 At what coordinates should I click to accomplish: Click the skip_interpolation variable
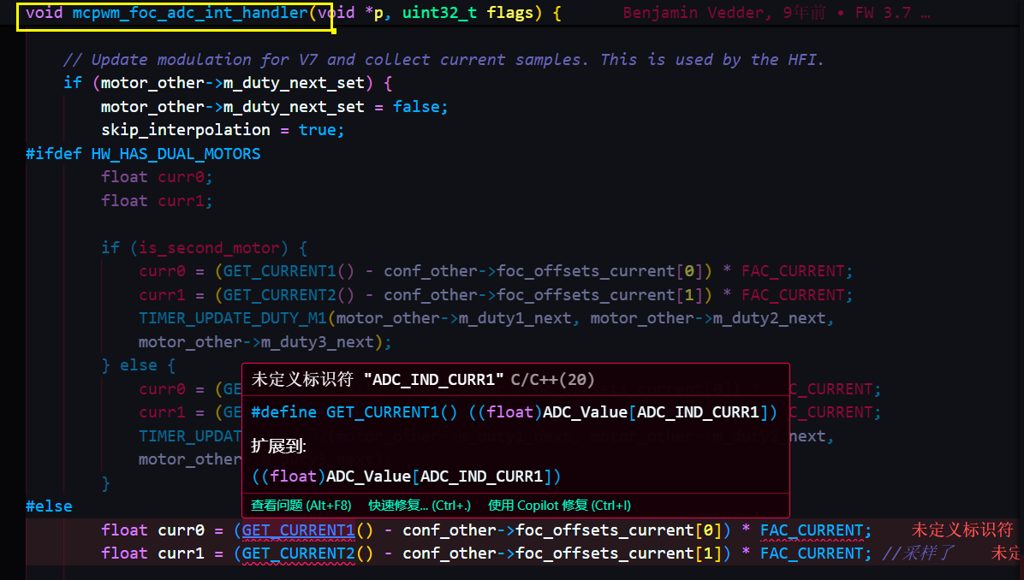coord(185,130)
